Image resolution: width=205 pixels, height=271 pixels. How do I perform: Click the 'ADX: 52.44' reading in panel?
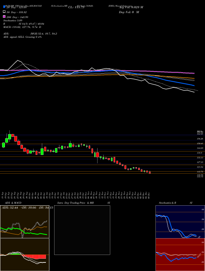[x=10, y=207]
